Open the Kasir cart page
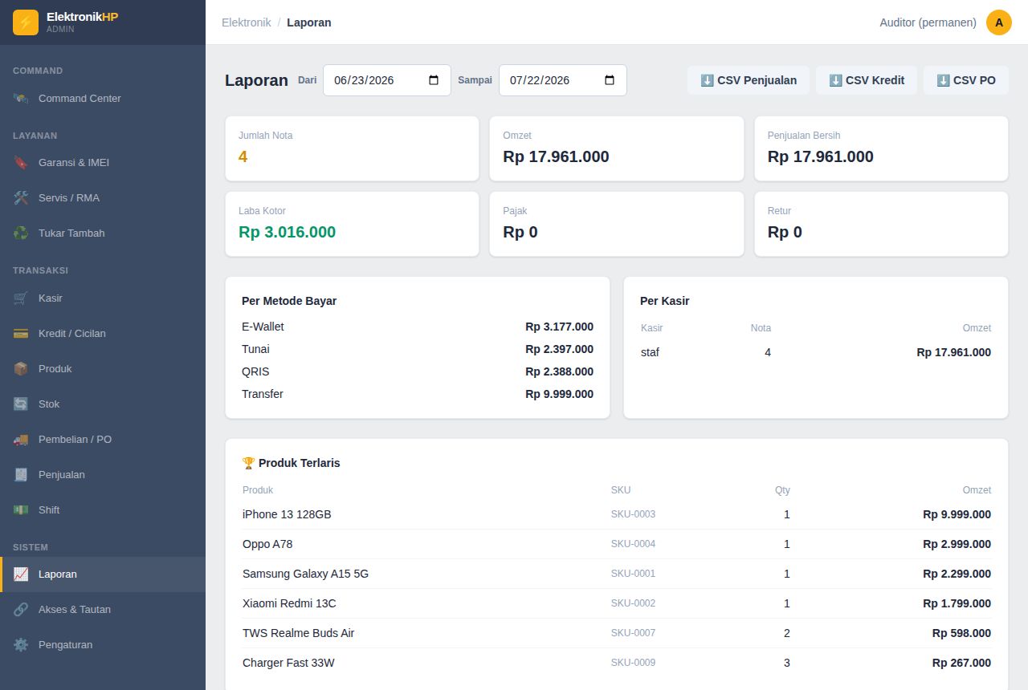The image size is (1028, 690). 103,298
